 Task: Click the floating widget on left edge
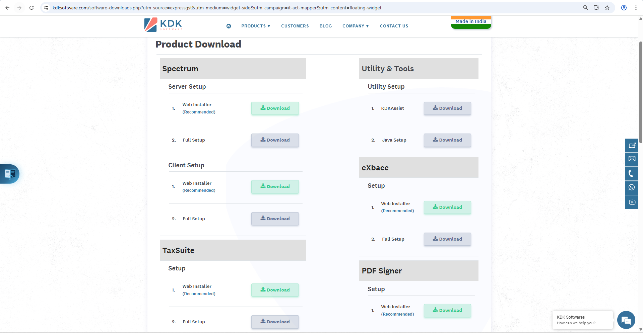(x=10, y=174)
